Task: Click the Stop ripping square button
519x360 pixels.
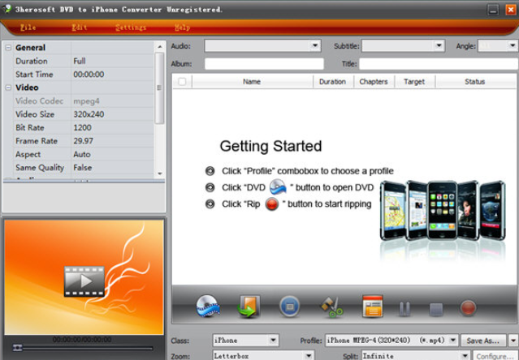Action: [436, 309]
